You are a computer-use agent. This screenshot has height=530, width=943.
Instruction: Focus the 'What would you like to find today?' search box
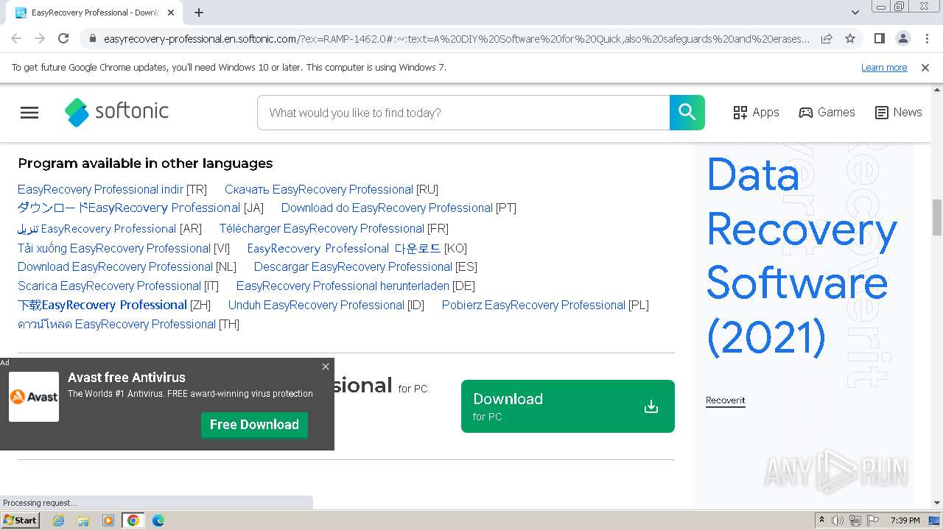463,113
